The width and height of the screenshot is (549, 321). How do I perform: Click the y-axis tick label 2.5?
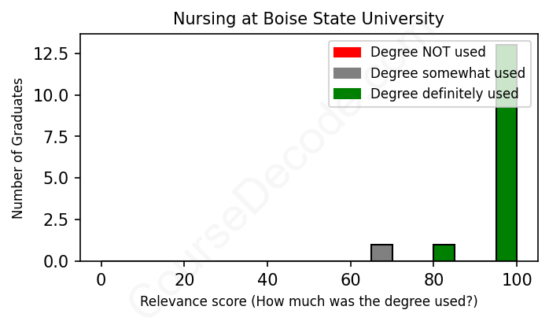[57, 219]
